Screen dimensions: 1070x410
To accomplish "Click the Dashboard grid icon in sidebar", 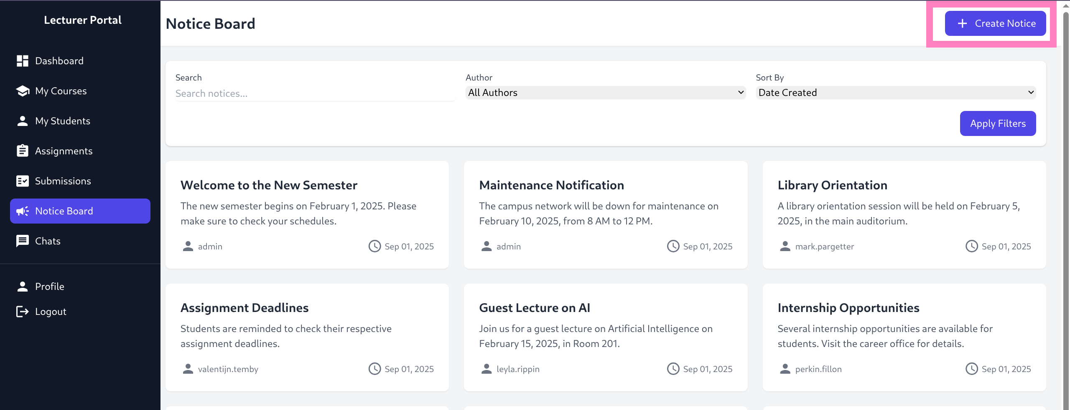I will coord(23,61).
